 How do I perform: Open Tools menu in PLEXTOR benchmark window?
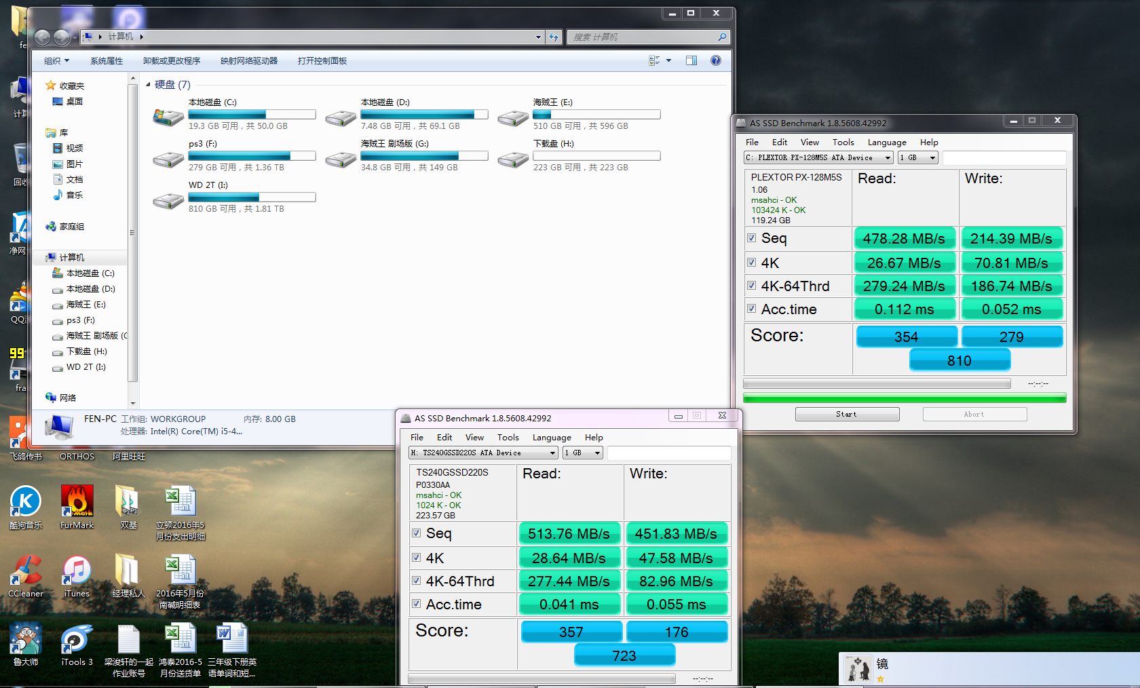[843, 142]
